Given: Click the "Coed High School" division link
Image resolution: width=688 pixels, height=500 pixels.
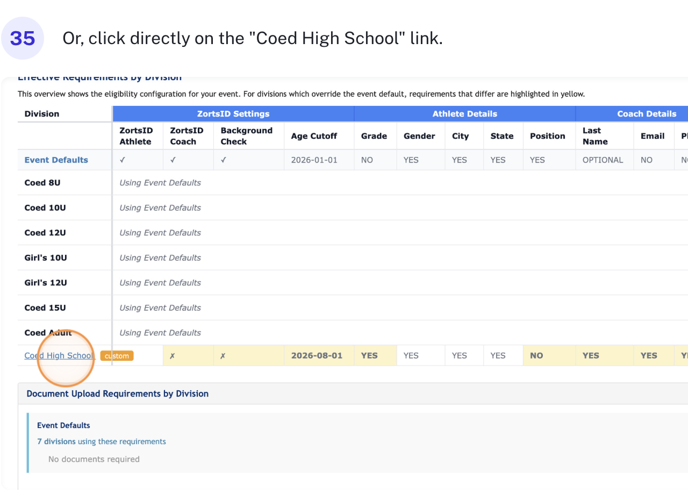Looking at the screenshot, I should point(59,356).
